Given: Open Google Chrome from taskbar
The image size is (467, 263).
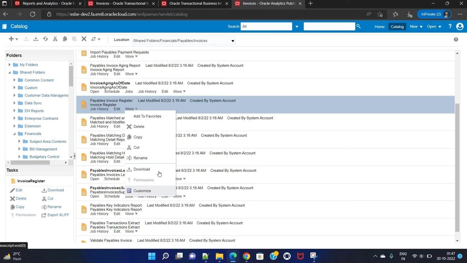Looking at the screenshot, I should (x=246, y=256).
